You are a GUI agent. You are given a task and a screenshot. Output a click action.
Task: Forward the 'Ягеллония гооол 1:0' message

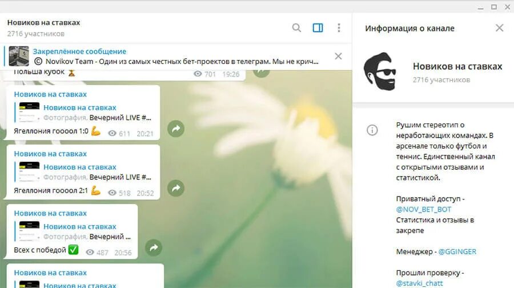[176, 129]
